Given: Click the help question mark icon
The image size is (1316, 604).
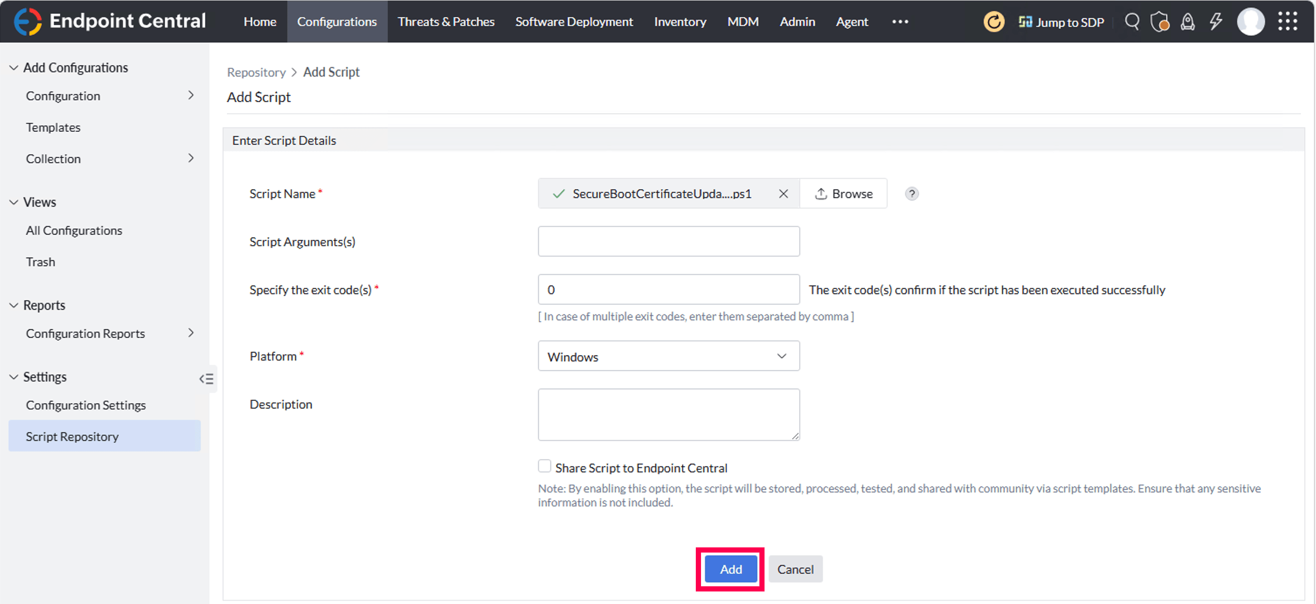Looking at the screenshot, I should (911, 194).
